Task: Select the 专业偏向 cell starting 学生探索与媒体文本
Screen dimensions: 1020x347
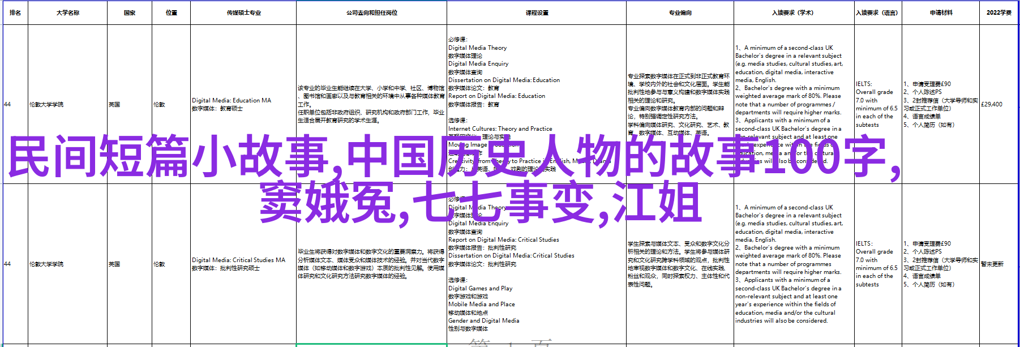Action: tap(680, 264)
